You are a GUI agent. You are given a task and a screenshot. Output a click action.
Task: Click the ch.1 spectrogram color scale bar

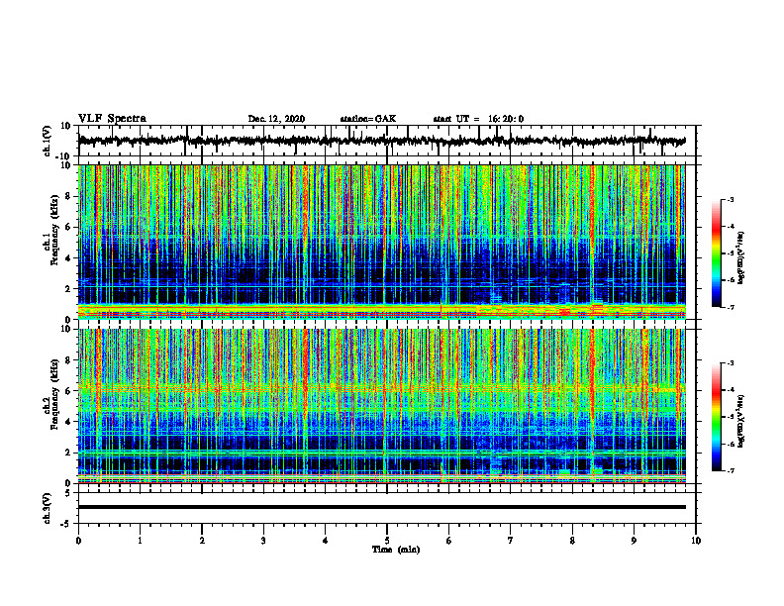(x=716, y=252)
